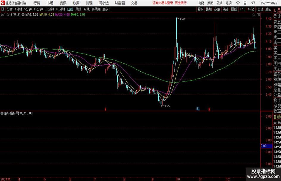Open the 财富圈 menu
Viewport: 281px width, 181px height.
coord(120,3)
